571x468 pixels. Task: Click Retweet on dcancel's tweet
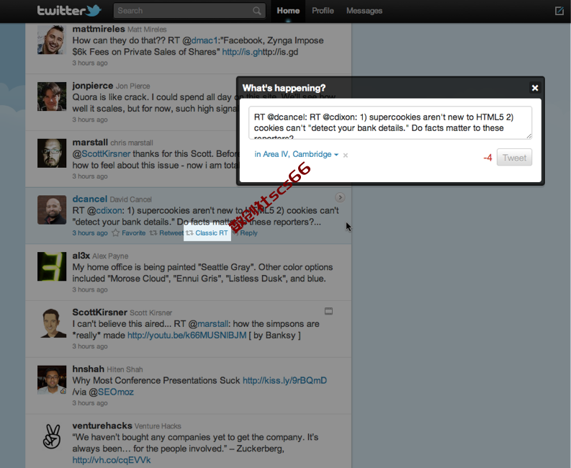pos(166,233)
